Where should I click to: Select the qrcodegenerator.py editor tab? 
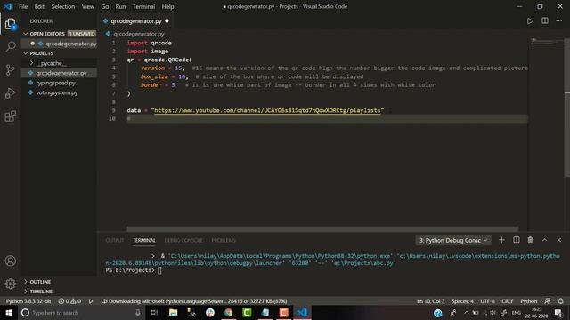(x=135, y=21)
